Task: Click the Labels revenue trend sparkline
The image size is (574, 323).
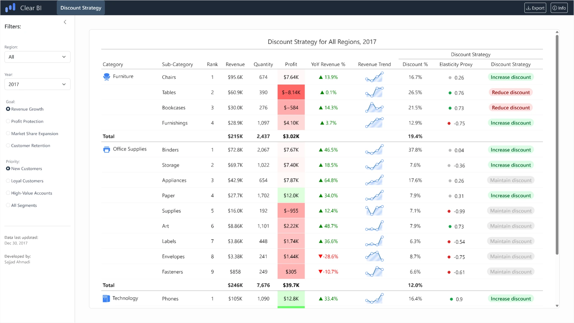Action: 374,241
